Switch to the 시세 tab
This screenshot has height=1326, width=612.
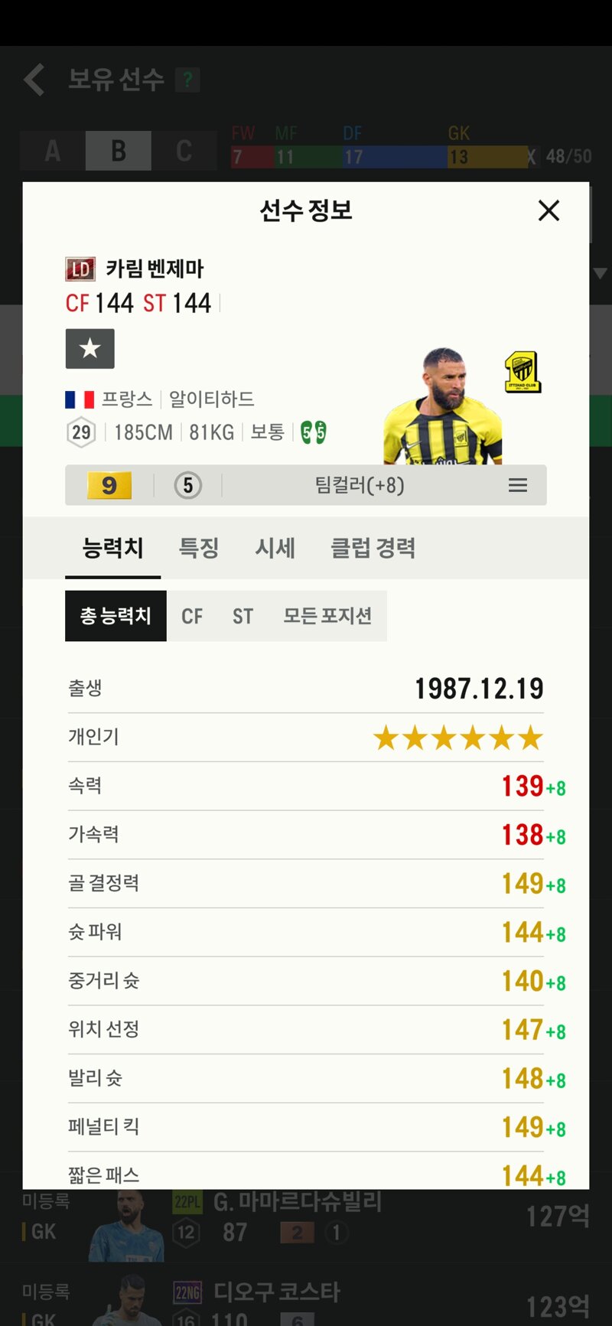click(275, 548)
